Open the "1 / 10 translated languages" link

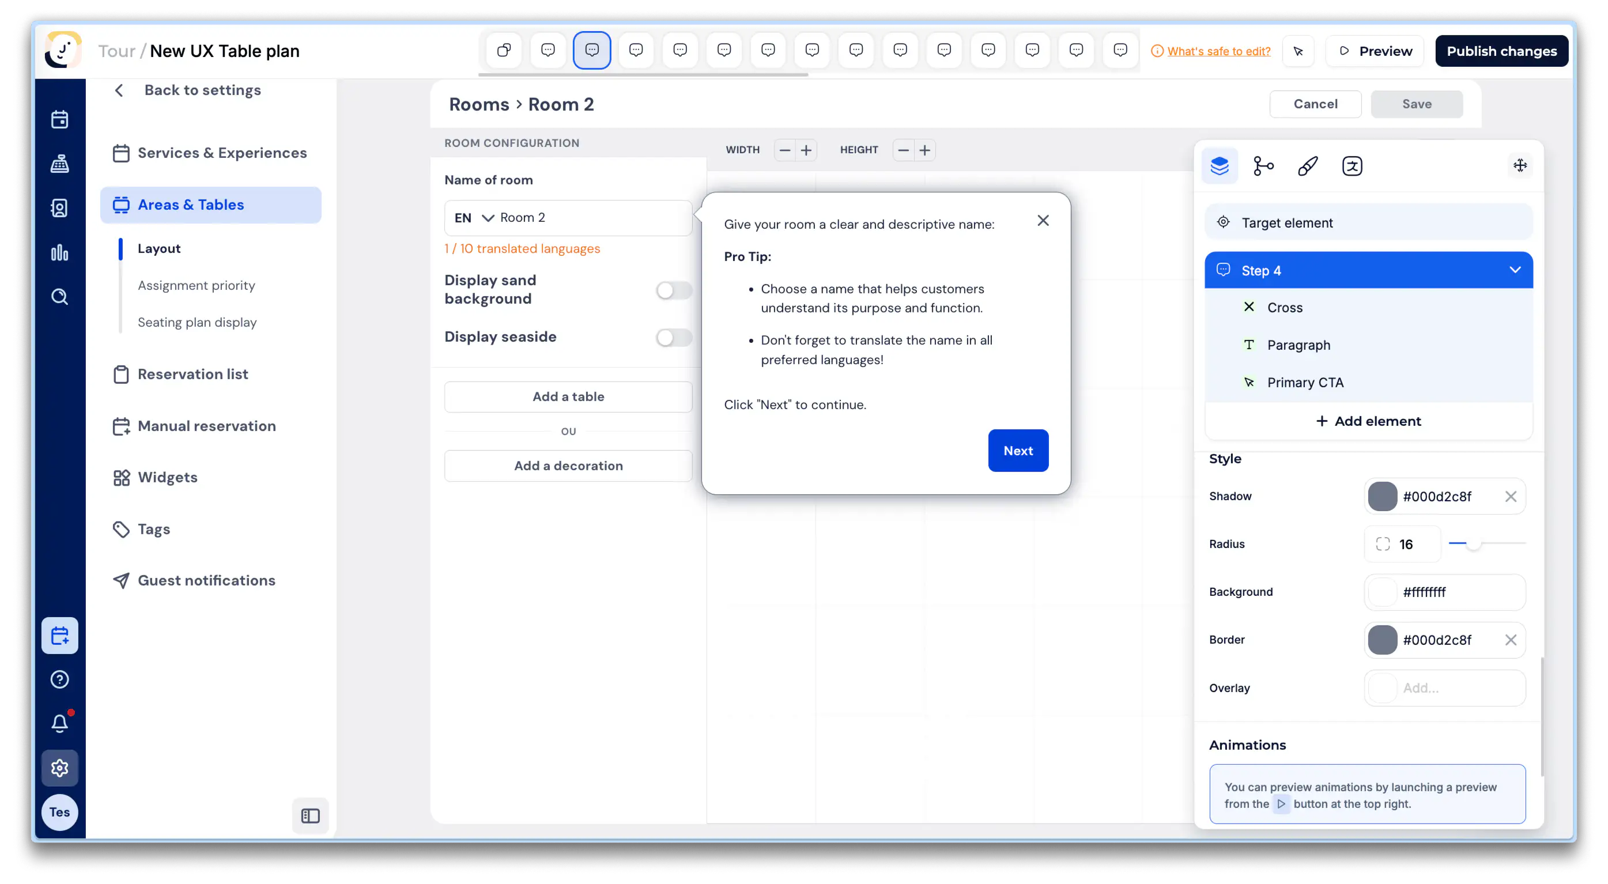click(522, 248)
